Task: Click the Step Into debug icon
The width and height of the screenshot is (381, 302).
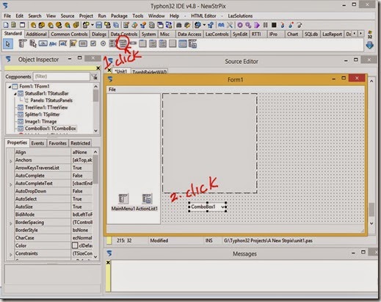Action: pyautogui.click(x=283, y=25)
